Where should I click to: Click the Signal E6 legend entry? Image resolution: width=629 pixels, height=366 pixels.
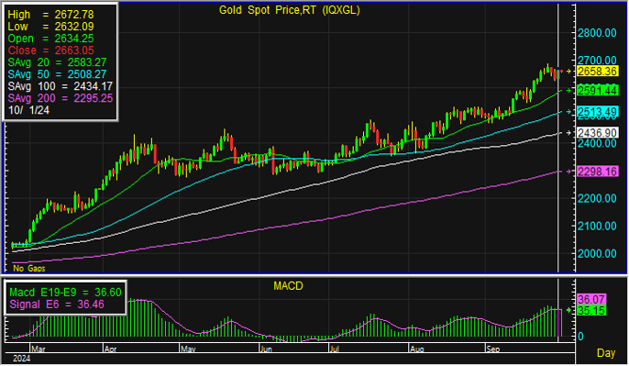click(x=57, y=305)
